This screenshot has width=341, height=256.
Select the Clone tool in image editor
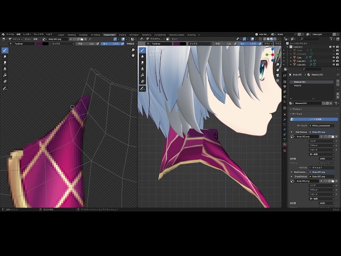[5, 69]
